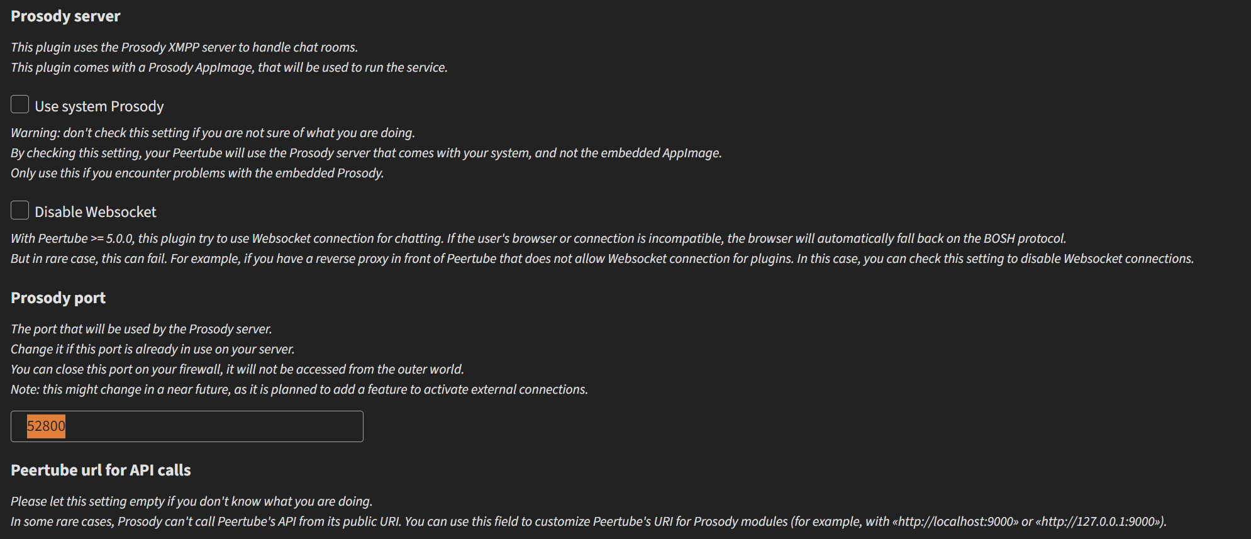Tick the Disable Websocket checkbox

click(20, 210)
